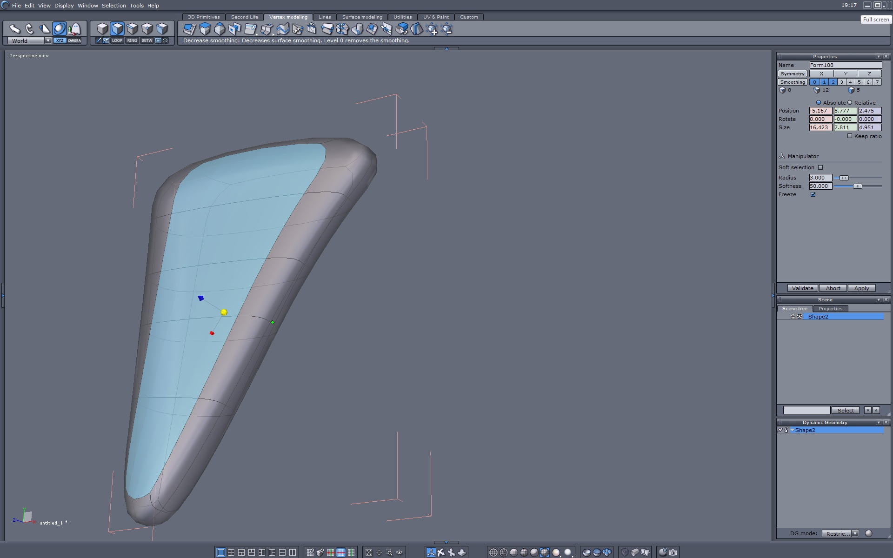The height and width of the screenshot is (558, 893).
Task: Toggle visibility eye of Shape2
Action: coord(800,317)
